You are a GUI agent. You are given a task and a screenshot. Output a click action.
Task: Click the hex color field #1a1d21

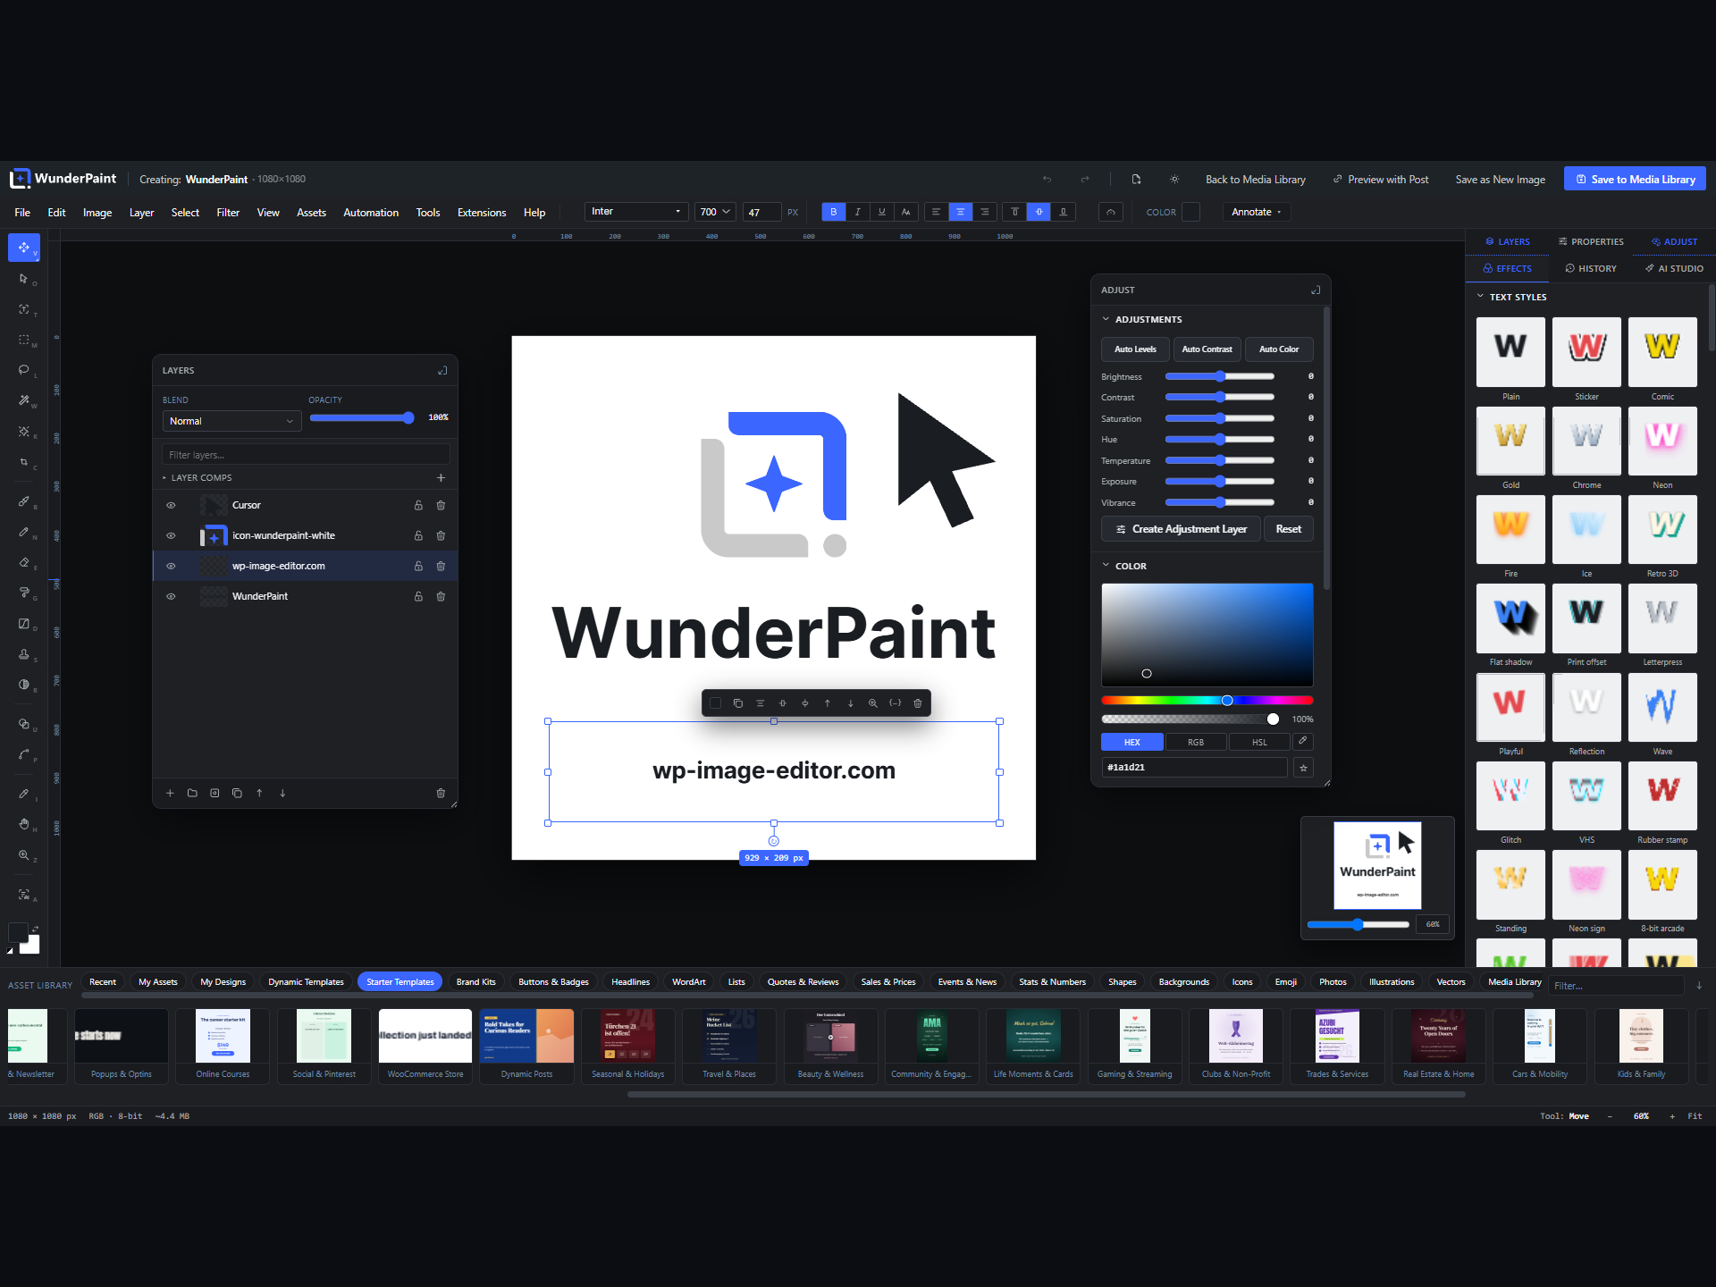1194,767
